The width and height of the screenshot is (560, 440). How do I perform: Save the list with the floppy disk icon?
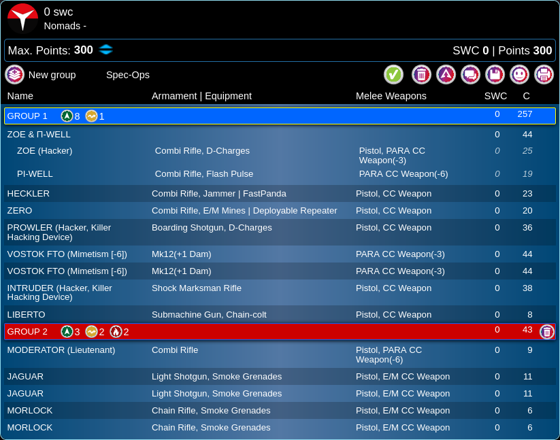click(495, 75)
